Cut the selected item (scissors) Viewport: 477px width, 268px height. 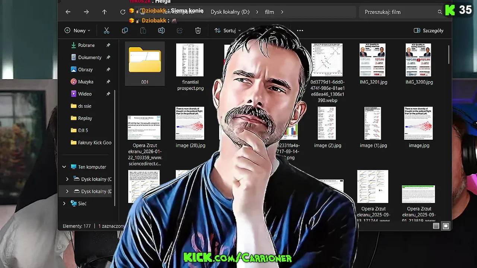[107, 31]
